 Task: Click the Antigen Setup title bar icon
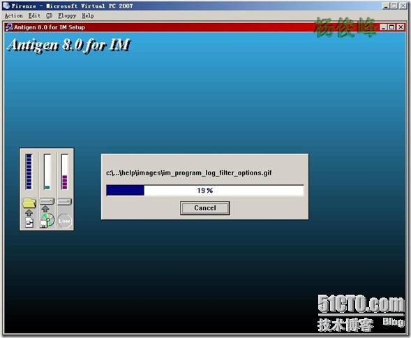click(9, 27)
